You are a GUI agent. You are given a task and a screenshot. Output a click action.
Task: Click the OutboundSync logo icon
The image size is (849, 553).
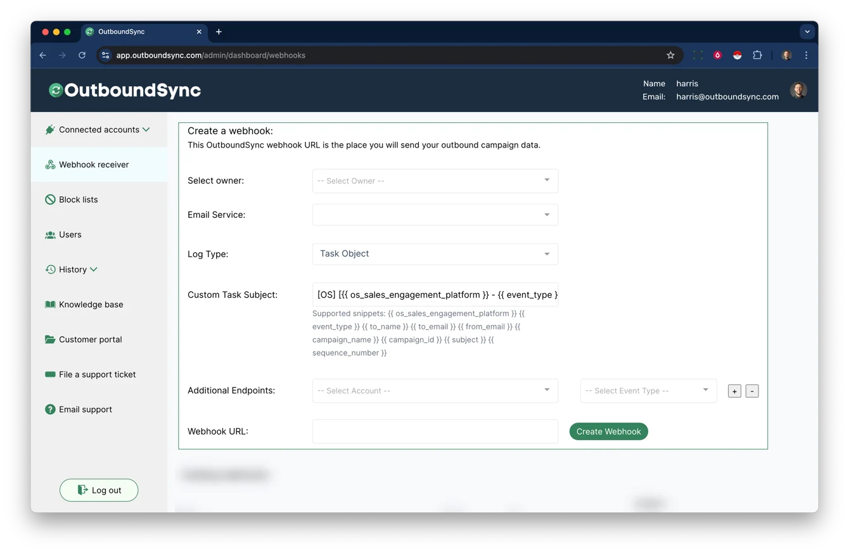coord(56,90)
